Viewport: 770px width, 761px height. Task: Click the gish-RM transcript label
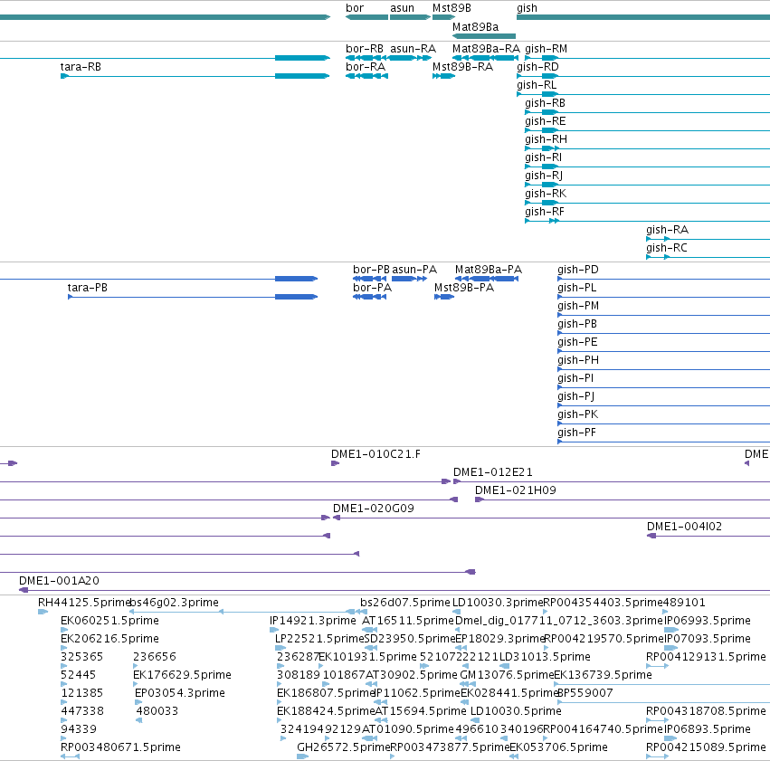click(x=547, y=49)
